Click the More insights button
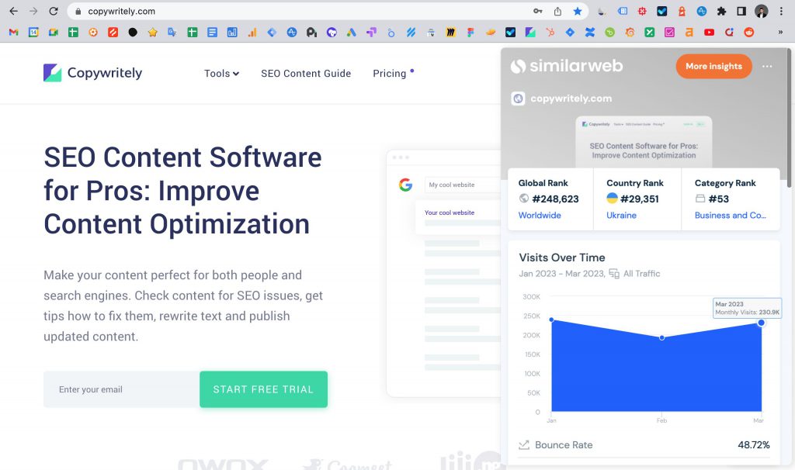 pyautogui.click(x=714, y=67)
